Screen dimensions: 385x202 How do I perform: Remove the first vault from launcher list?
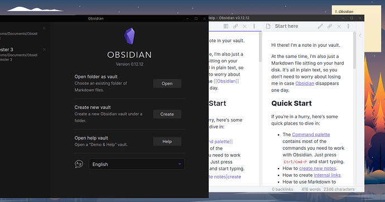tap(44, 28)
